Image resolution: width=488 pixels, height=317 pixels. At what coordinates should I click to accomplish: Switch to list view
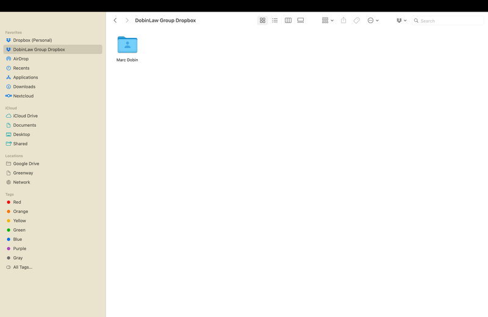point(274,20)
